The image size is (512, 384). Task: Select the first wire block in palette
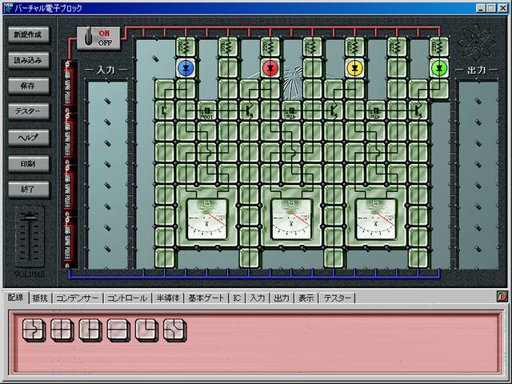pos(34,329)
